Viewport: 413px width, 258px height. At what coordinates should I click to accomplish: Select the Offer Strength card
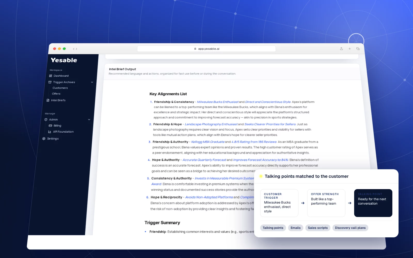[326, 203]
